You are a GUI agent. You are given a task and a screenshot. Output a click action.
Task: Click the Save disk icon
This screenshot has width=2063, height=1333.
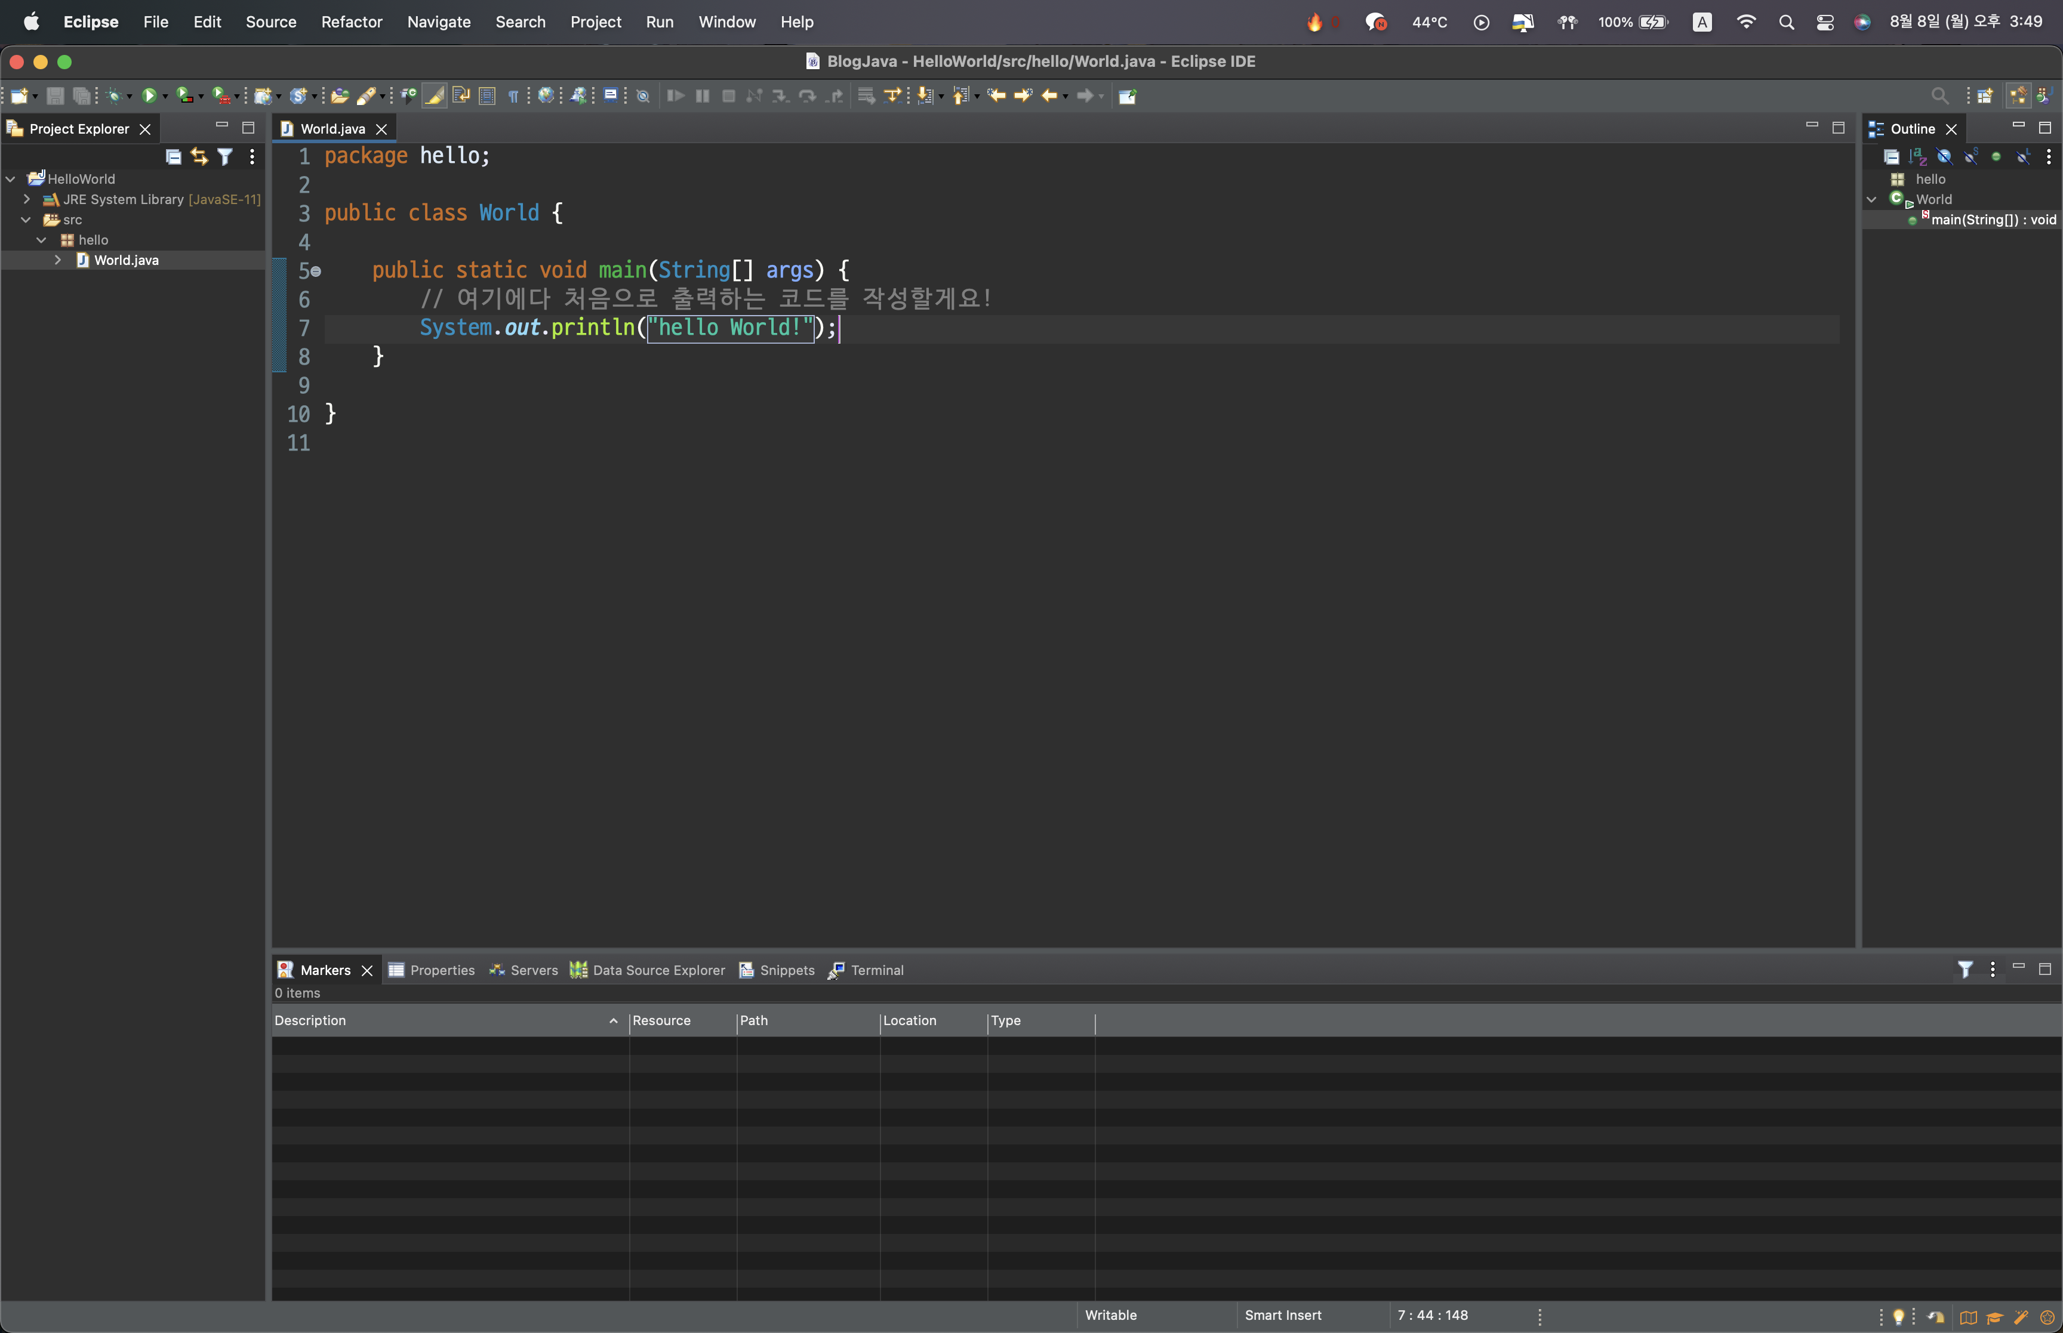pyautogui.click(x=56, y=96)
